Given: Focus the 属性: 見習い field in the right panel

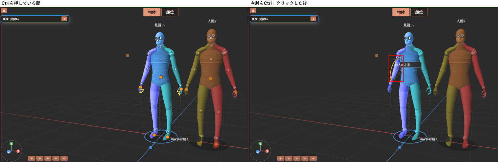Looking at the screenshot, I should click(x=284, y=19).
